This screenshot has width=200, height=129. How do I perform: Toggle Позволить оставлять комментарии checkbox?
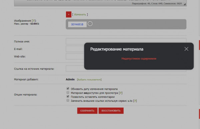(68, 96)
